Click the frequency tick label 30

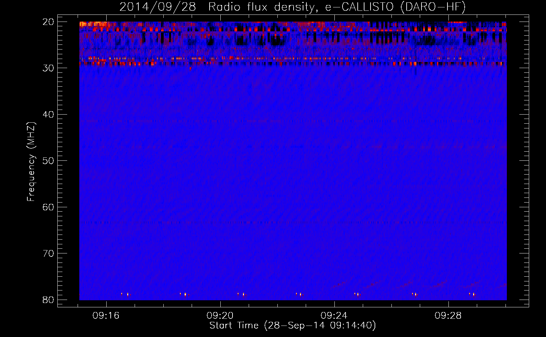point(49,68)
